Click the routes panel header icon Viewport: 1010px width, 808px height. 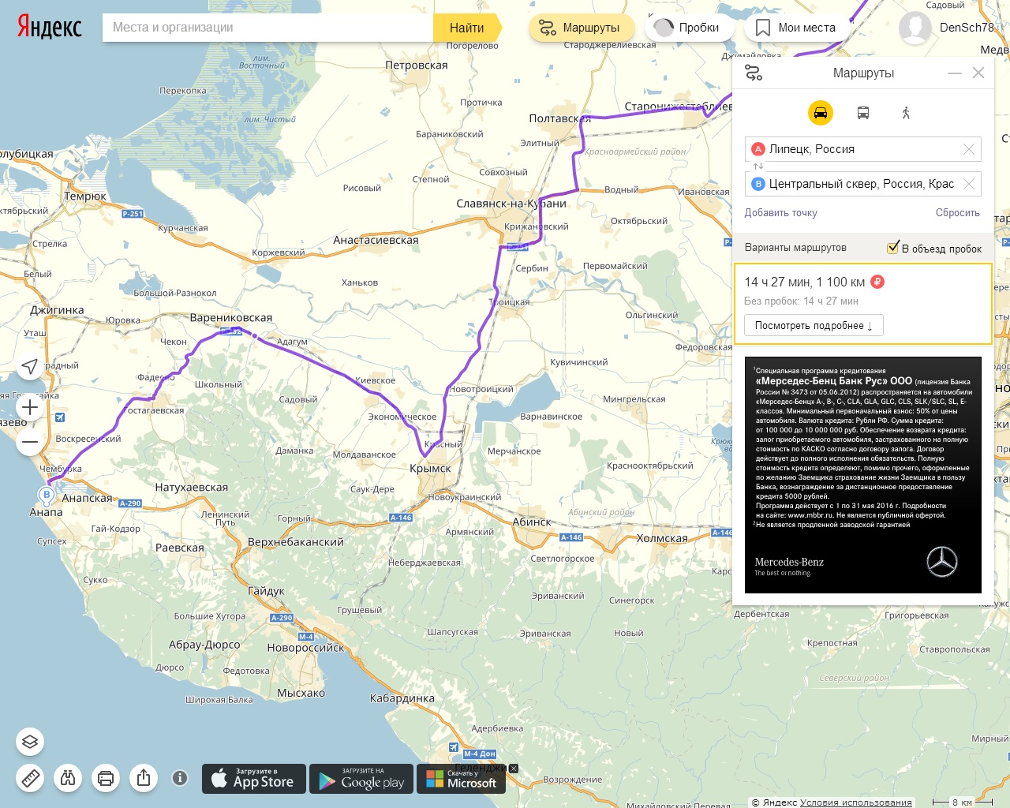tap(754, 73)
